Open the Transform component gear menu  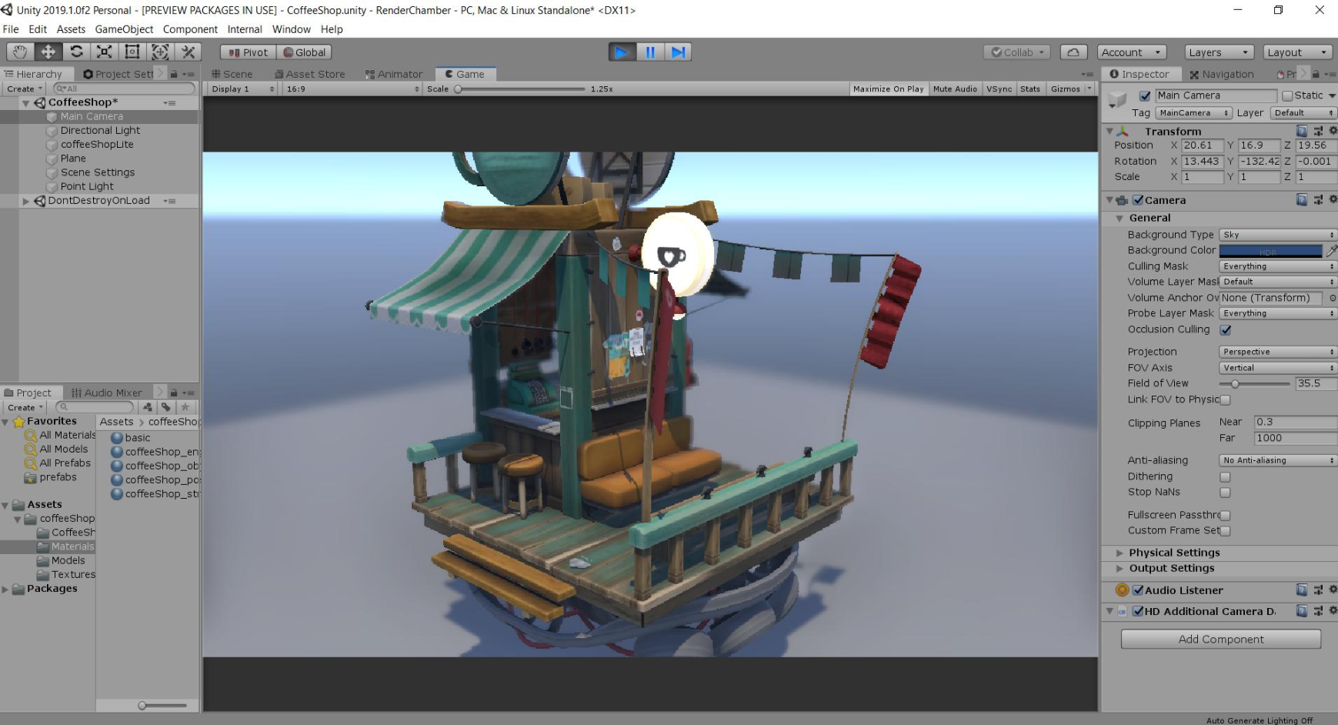click(1333, 131)
